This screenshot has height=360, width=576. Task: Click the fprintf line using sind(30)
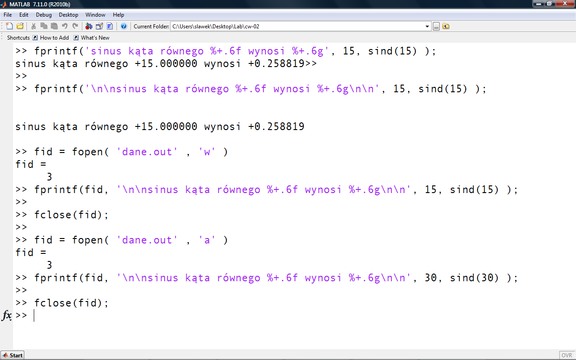coord(267,278)
